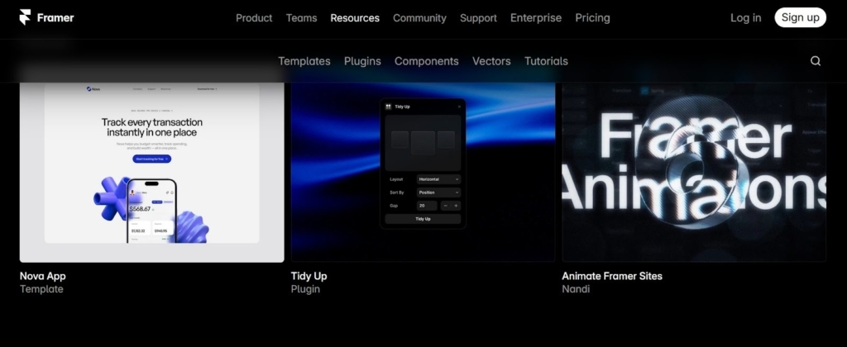Open the Framer Animations tutorial thumbnail
Viewport: 847px width, 347px height.
click(693, 172)
